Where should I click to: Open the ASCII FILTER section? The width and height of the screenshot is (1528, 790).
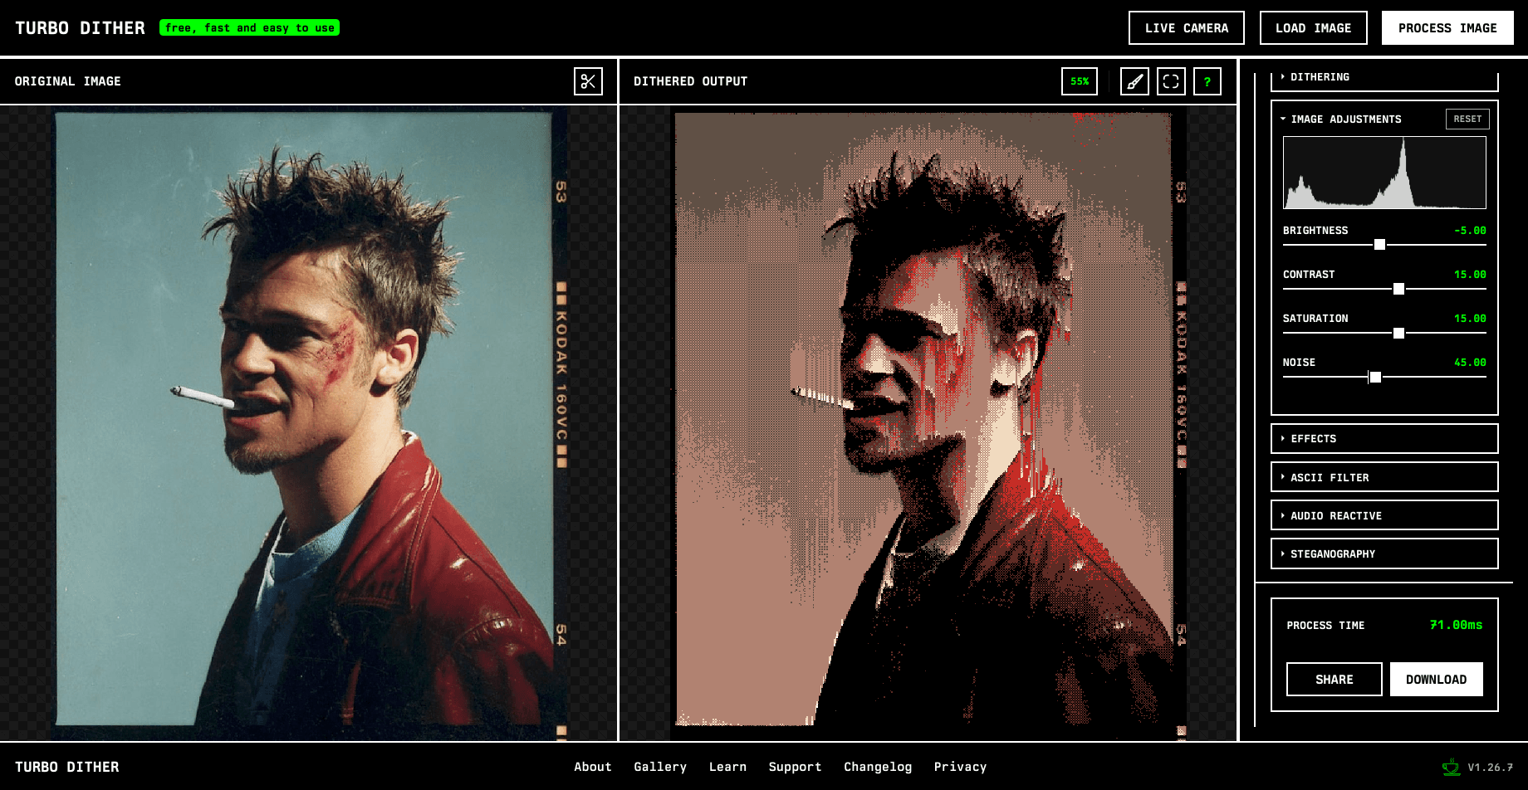[1384, 477]
